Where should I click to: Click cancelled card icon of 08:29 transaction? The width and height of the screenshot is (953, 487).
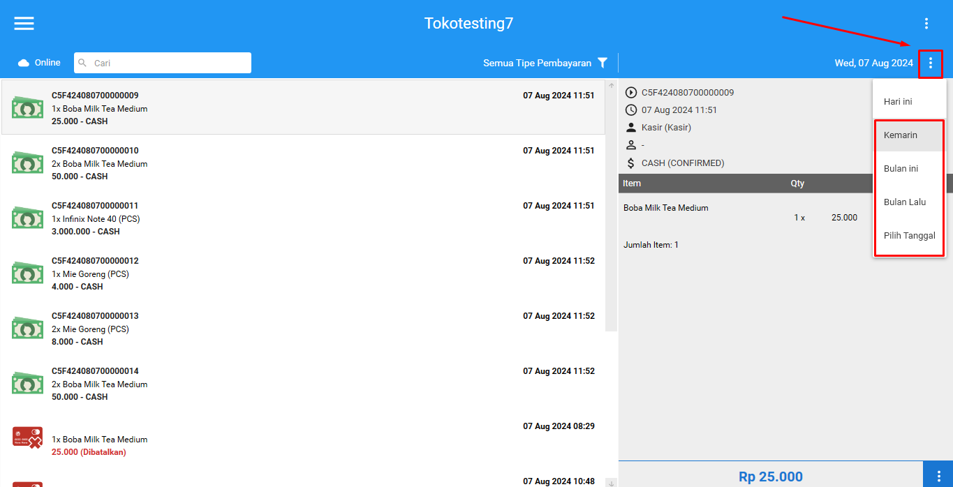(27, 437)
